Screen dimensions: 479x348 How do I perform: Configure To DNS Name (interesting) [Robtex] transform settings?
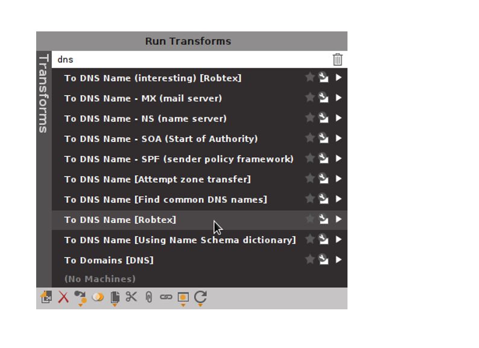point(323,77)
